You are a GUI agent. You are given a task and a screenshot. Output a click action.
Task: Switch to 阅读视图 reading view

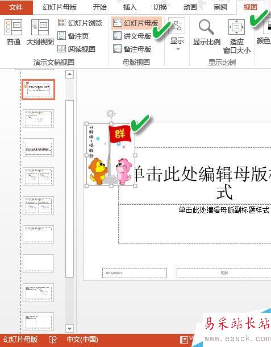coord(77,49)
